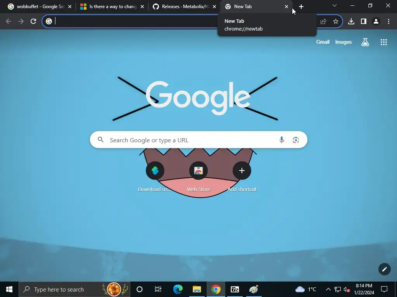The height and width of the screenshot is (297, 397).
Task: Click the Google icon in the address bar
Action: pos(49,21)
